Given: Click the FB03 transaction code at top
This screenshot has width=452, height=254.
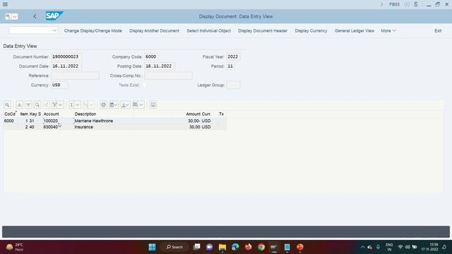Looking at the screenshot, I should (394, 4).
